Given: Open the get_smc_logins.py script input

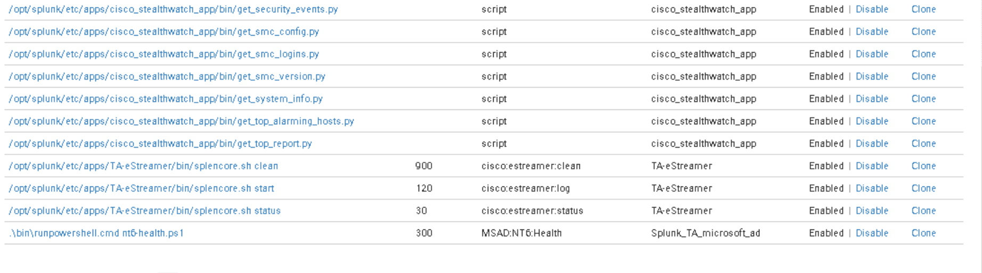Looking at the screenshot, I should [164, 54].
